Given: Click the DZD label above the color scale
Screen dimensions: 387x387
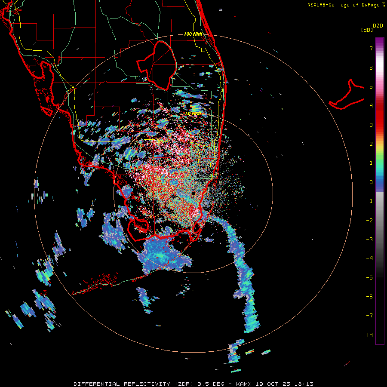Looking at the screenshot, I should (378, 26).
